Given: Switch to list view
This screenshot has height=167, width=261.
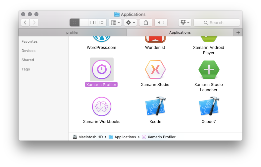Looking at the screenshot, I should (84, 22).
